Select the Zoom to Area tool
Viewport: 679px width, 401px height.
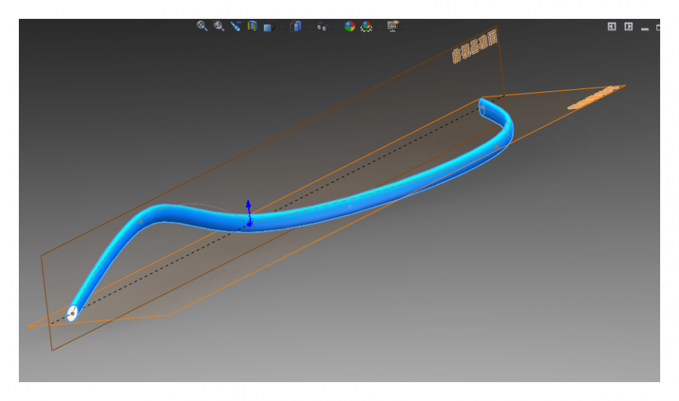(219, 26)
